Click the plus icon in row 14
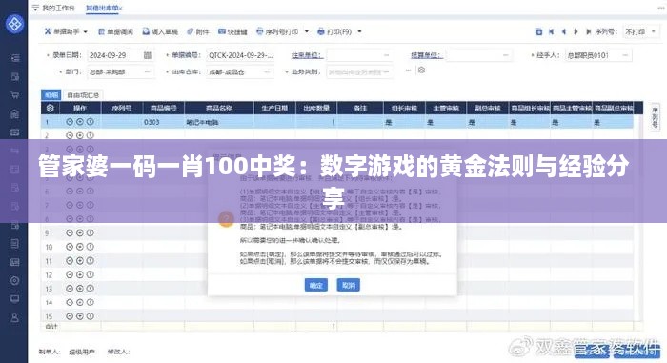 [80, 303]
